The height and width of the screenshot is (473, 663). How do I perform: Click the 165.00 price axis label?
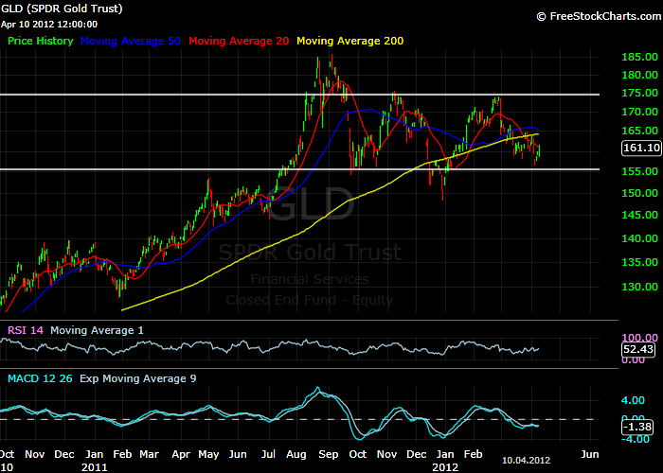click(x=639, y=131)
